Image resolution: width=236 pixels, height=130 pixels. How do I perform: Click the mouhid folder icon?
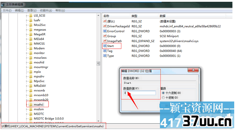click(31, 62)
